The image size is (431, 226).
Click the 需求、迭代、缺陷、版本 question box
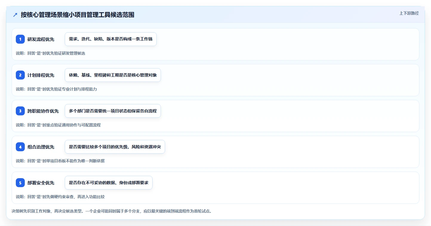pos(111,39)
